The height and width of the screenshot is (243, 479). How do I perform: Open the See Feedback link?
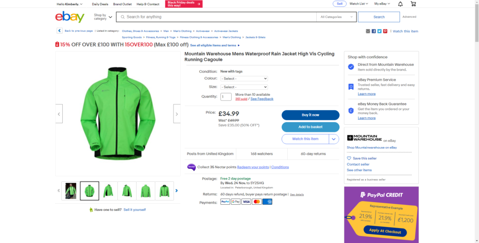point(262,99)
